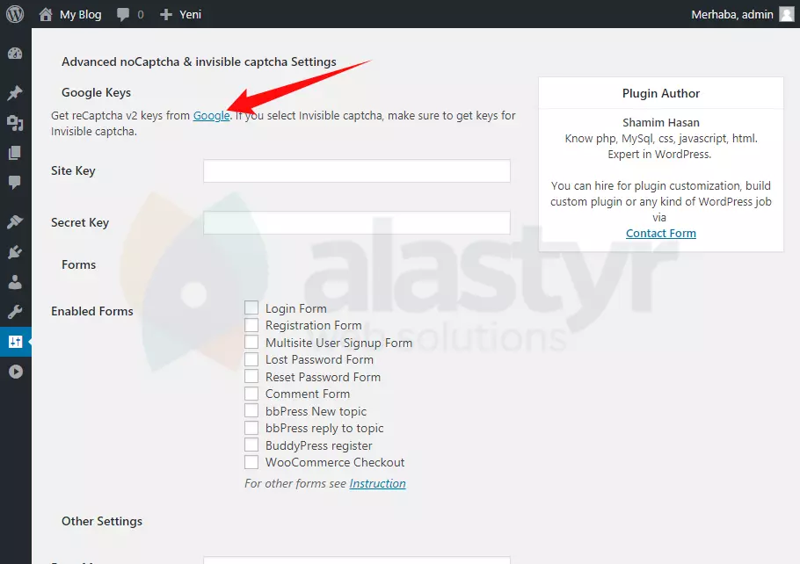Open the Media library icon

tap(15, 123)
